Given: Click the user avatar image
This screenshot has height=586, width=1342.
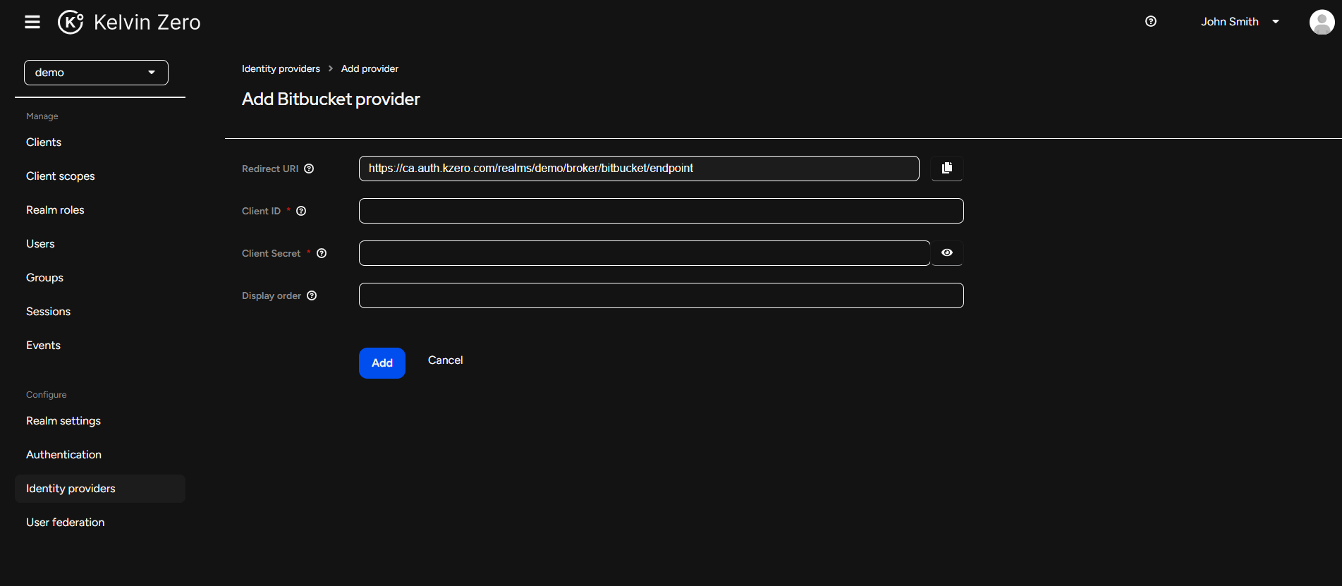Looking at the screenshot, I should (x=1322, y=22).
